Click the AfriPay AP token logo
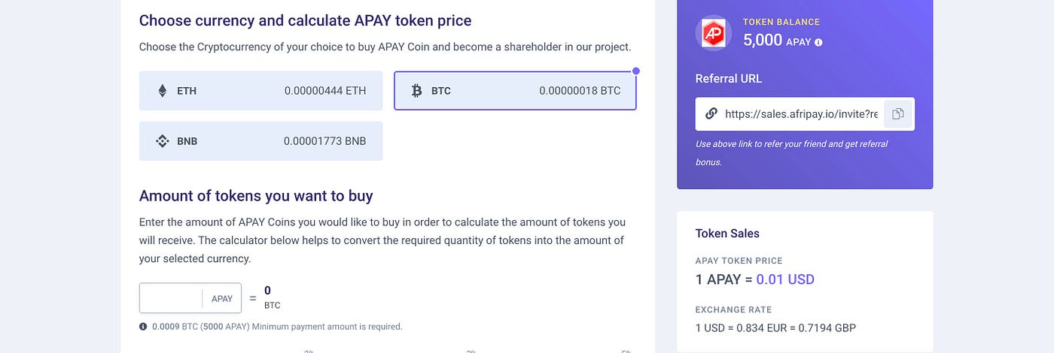 (711, 32)
